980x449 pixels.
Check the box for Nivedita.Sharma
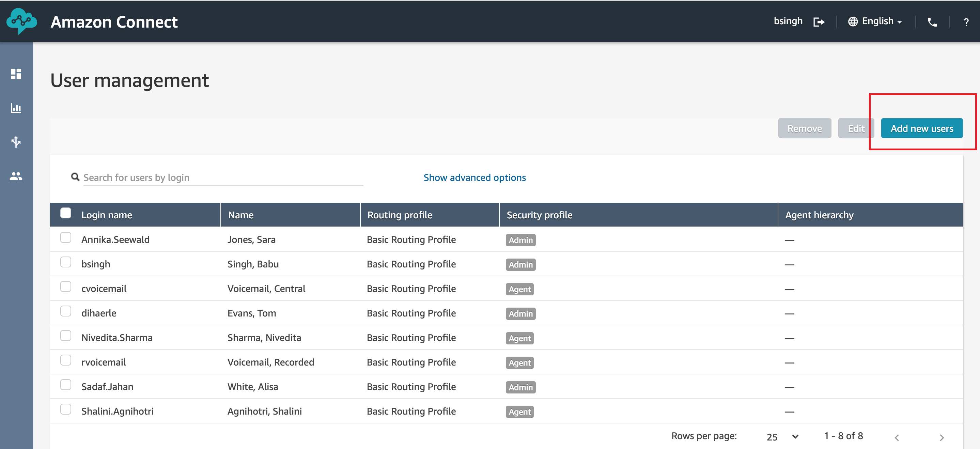[x=66, y=336]
